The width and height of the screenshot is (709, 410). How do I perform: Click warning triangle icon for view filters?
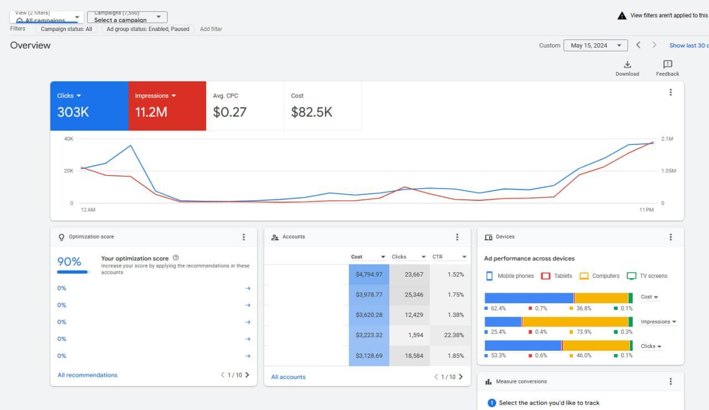pyautogui.click(x=622, y=15)
